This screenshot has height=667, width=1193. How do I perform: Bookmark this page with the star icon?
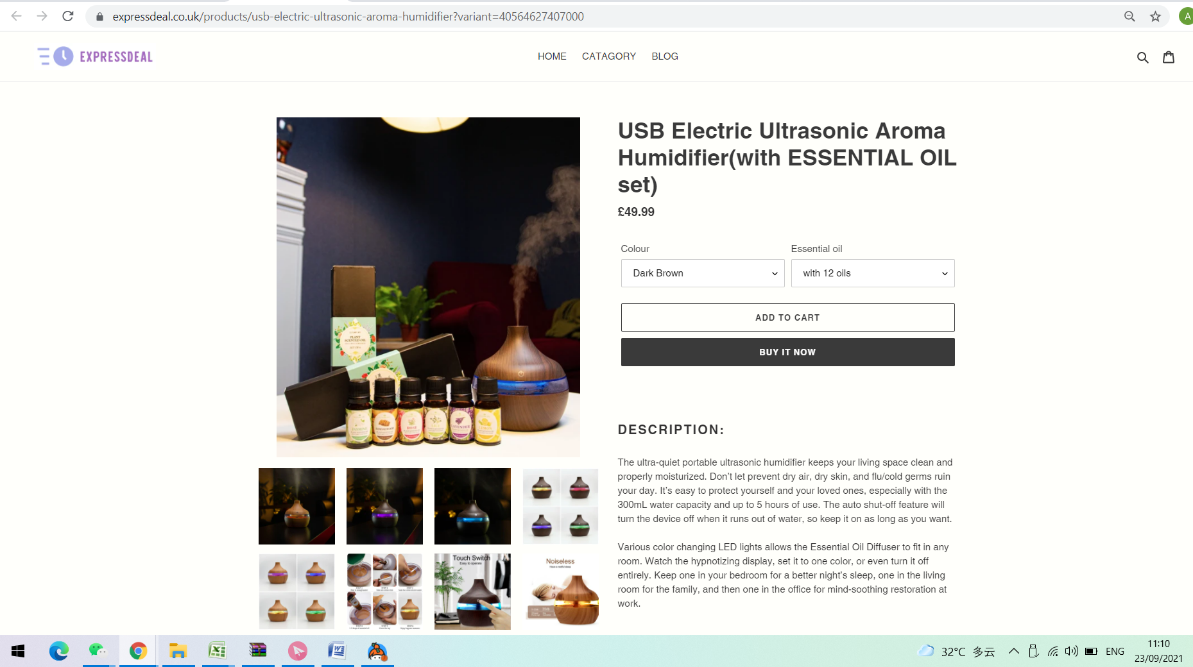1155,17
